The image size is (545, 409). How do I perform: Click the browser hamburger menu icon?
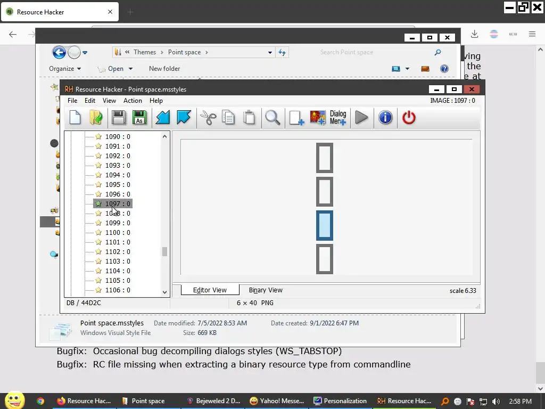click(532, 34)
